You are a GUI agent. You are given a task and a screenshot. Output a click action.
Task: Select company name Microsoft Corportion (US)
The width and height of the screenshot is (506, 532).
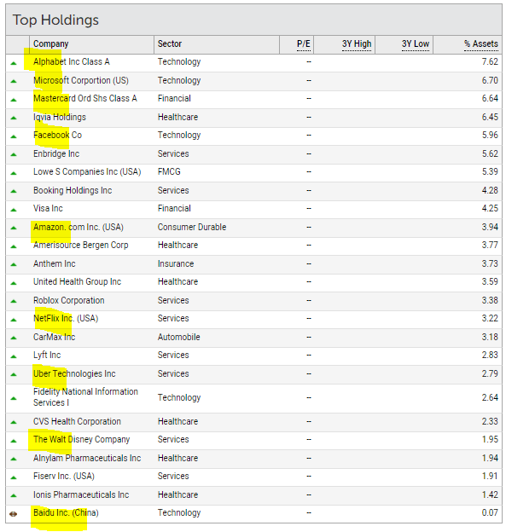(x=81, y=80)
